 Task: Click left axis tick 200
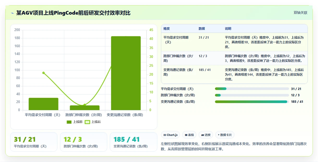click(x=17, y=30)
